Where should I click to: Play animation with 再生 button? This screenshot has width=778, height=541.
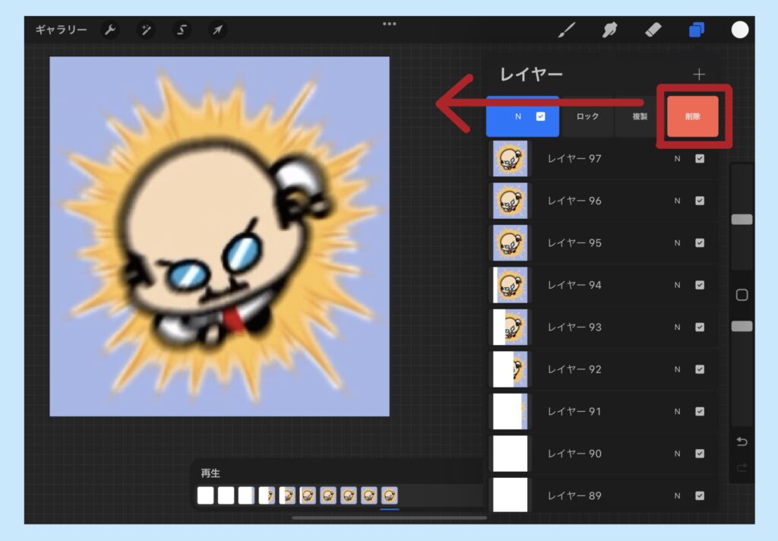pos(210,473)
